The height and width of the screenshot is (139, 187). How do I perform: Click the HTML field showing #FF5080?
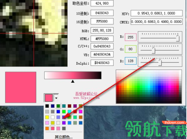[102, 39]
